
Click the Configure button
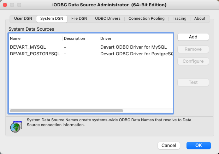coord(193,61)
